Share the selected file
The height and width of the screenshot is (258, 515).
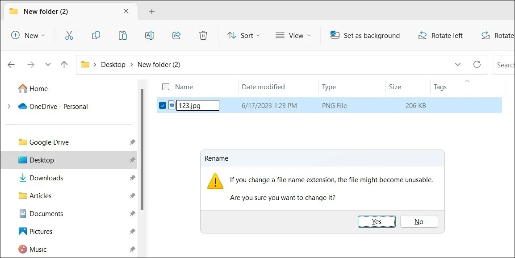pyautogui.click(x=176, y=35)
